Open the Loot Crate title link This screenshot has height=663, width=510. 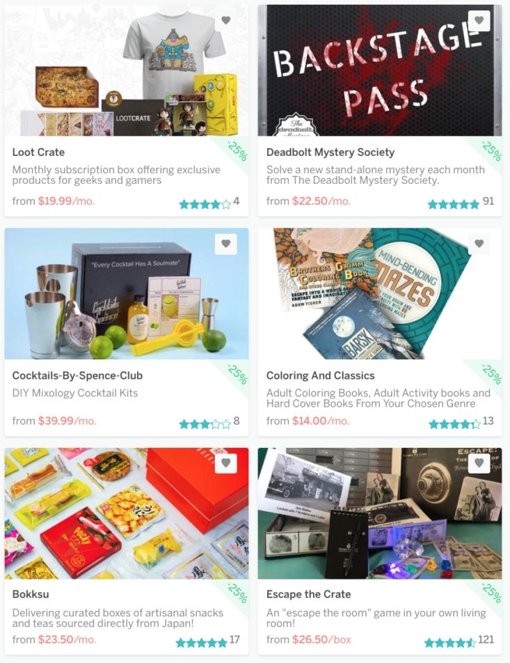coord(38,153)
